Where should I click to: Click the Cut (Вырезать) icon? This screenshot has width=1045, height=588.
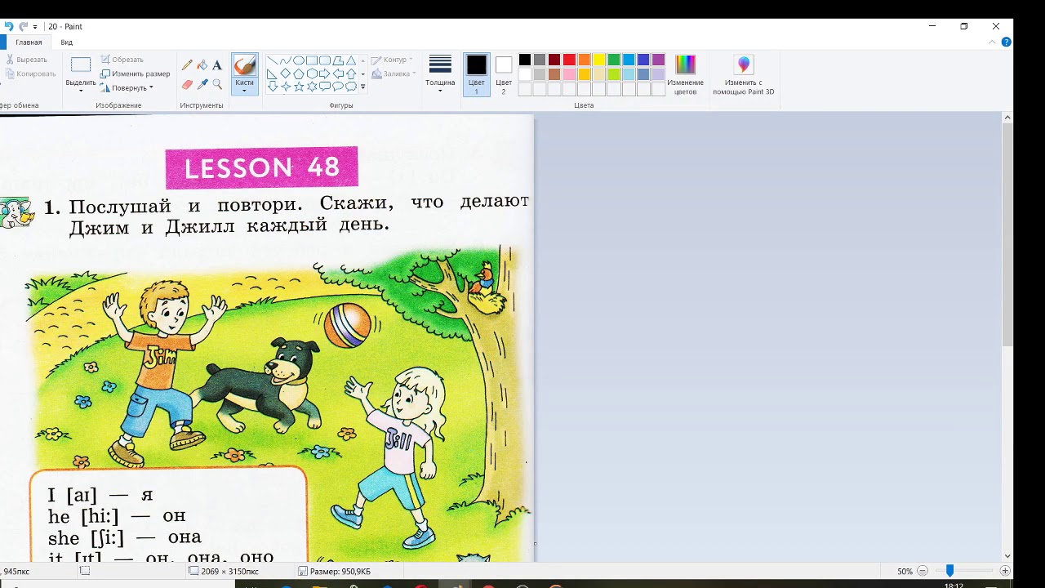(x=10, y=60)
